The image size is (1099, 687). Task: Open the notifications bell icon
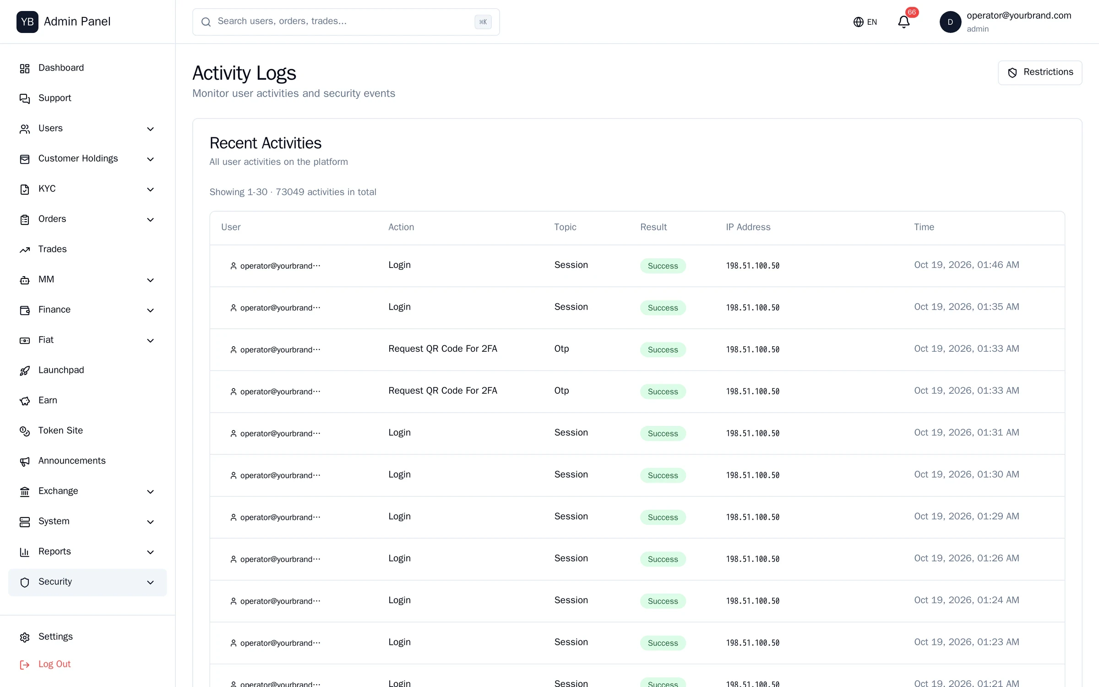coord(903,22)
